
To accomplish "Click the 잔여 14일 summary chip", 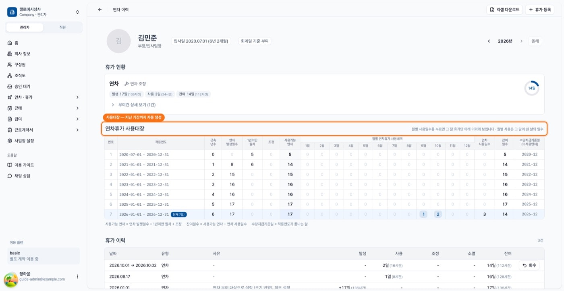I will 193,94.
